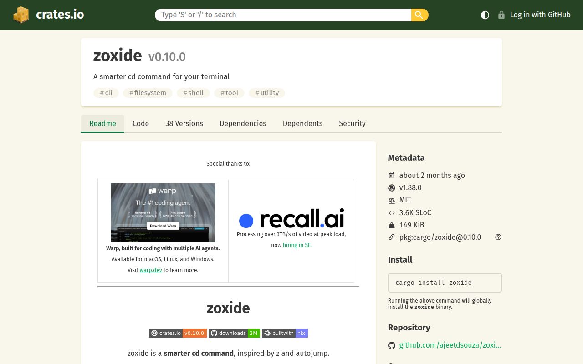Click 'A smarter cd command for your terminal'
This screenshot has width=583, height=364.
pyautogui.click(x=162, y=76)
